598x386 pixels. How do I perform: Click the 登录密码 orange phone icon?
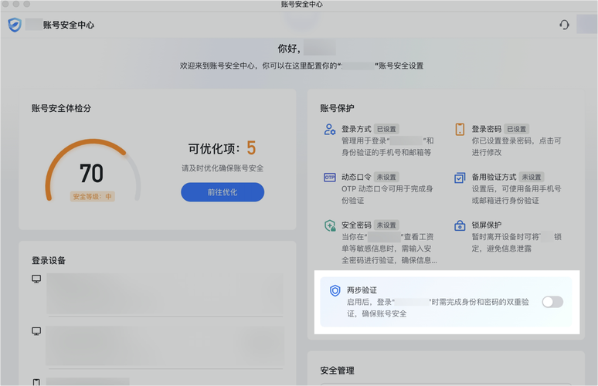pyautogui.click(x=460, y=129)
